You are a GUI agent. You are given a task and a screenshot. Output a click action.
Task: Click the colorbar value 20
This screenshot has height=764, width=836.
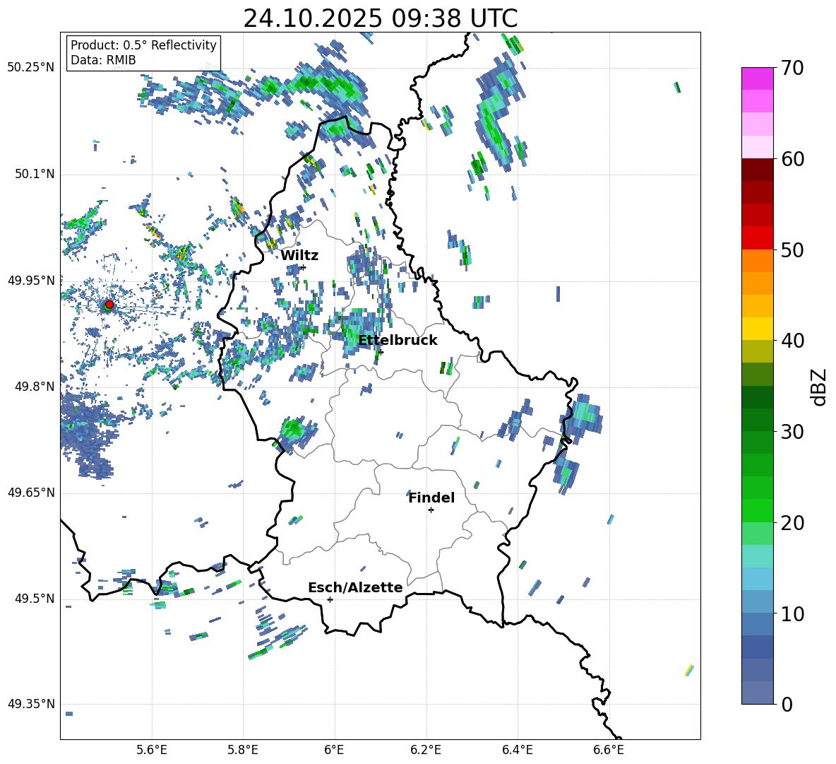[x=792, y=523]
